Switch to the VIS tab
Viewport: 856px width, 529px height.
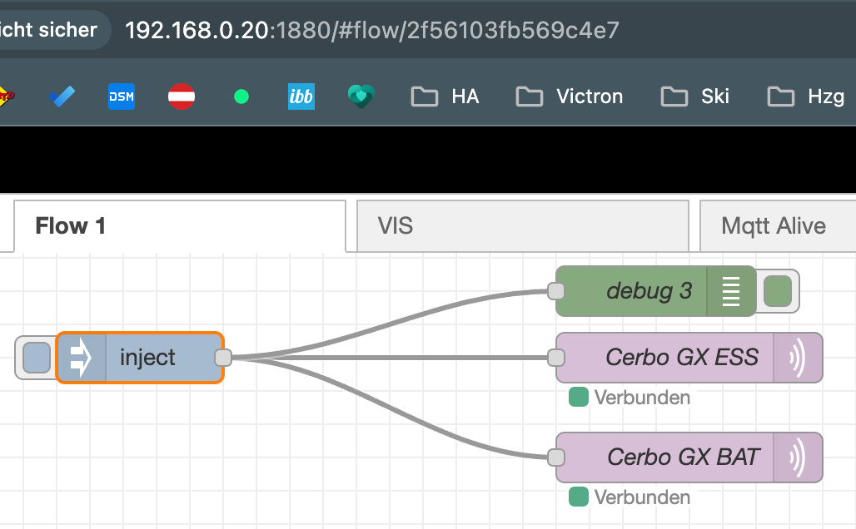[522, 226]
